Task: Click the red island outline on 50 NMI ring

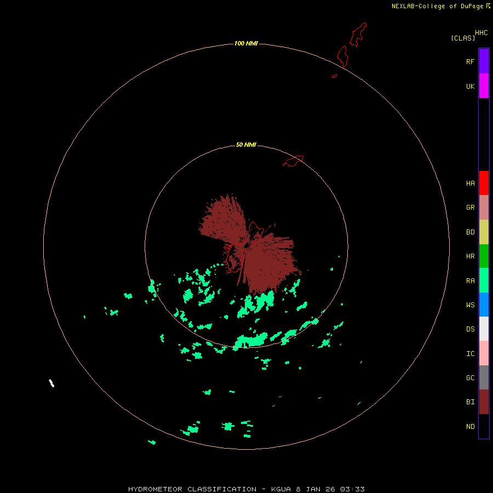Action: (x=293, y=161)
